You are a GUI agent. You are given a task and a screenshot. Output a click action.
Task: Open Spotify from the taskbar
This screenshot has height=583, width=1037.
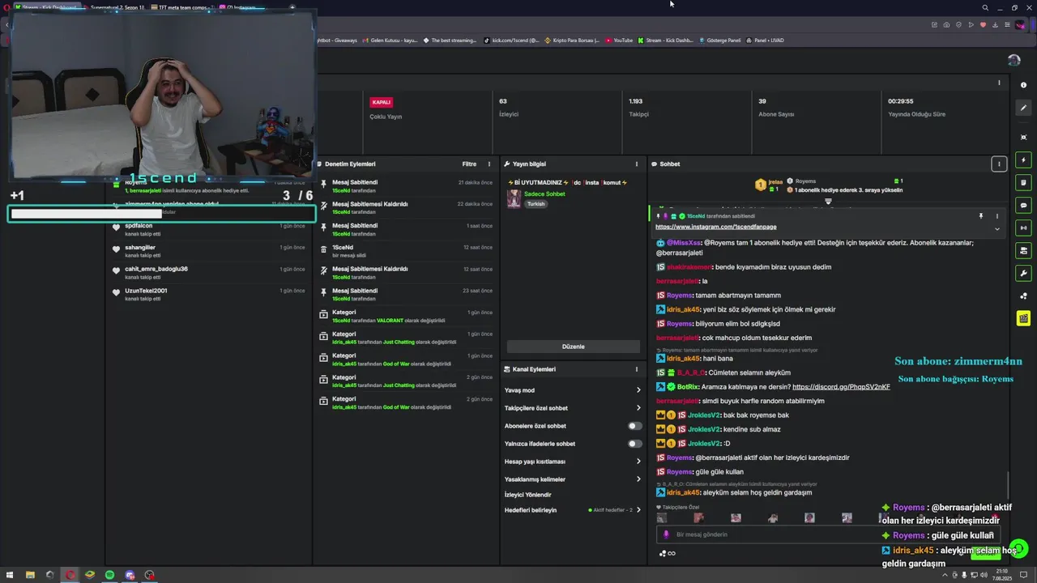pos(110,575)
